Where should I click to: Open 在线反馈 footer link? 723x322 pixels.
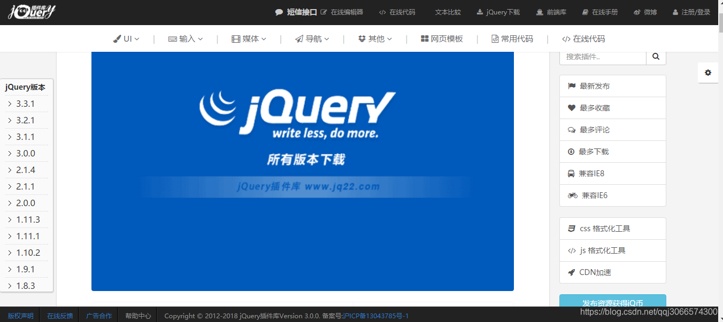[60, 316]
